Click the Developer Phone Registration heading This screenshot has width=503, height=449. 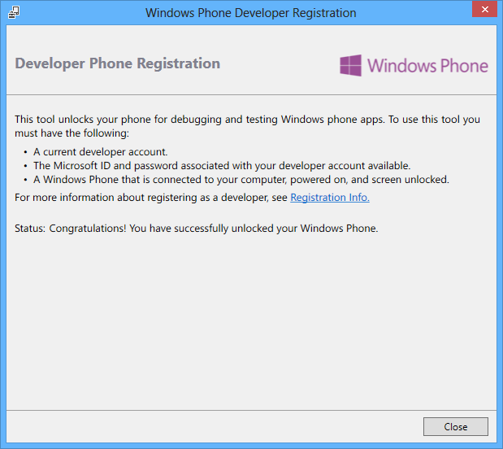(117, 63)
